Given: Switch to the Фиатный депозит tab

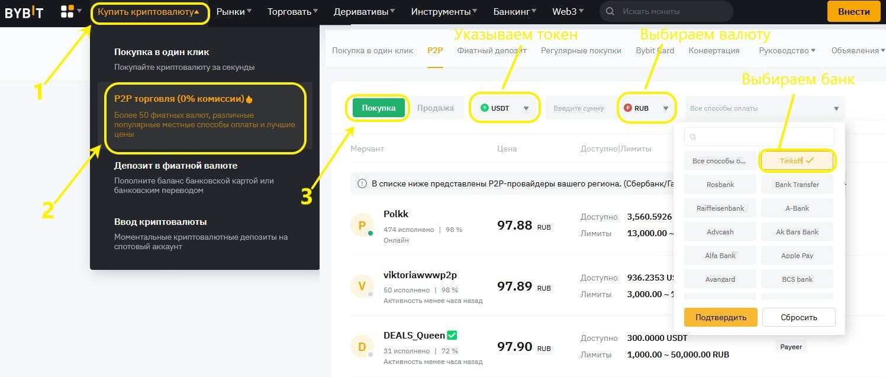Looking at the screenshot, I should pyautogui.click(x=491, y=51).
